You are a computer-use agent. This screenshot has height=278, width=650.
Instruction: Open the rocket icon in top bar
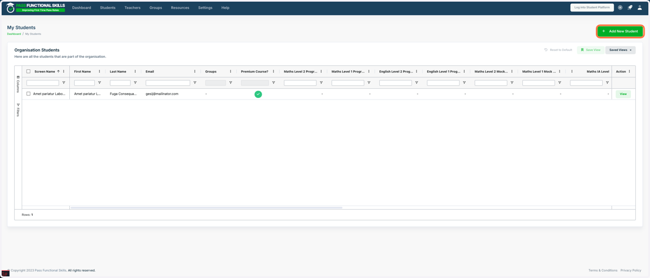tap(630, 8)
